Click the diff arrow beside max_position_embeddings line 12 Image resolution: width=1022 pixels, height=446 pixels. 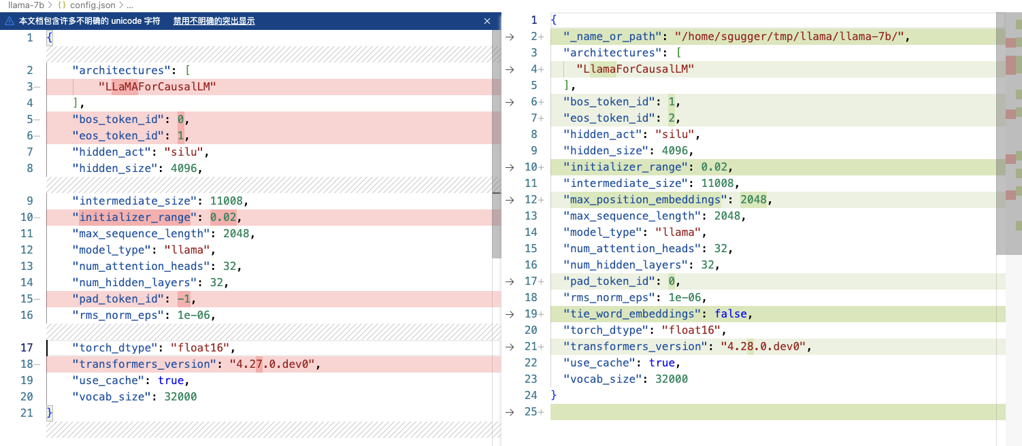(x=510, y=199)
